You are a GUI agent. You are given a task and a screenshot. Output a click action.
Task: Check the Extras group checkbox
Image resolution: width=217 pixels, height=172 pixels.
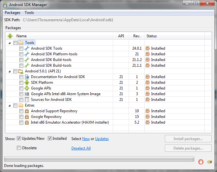click(x=15, y=106)
